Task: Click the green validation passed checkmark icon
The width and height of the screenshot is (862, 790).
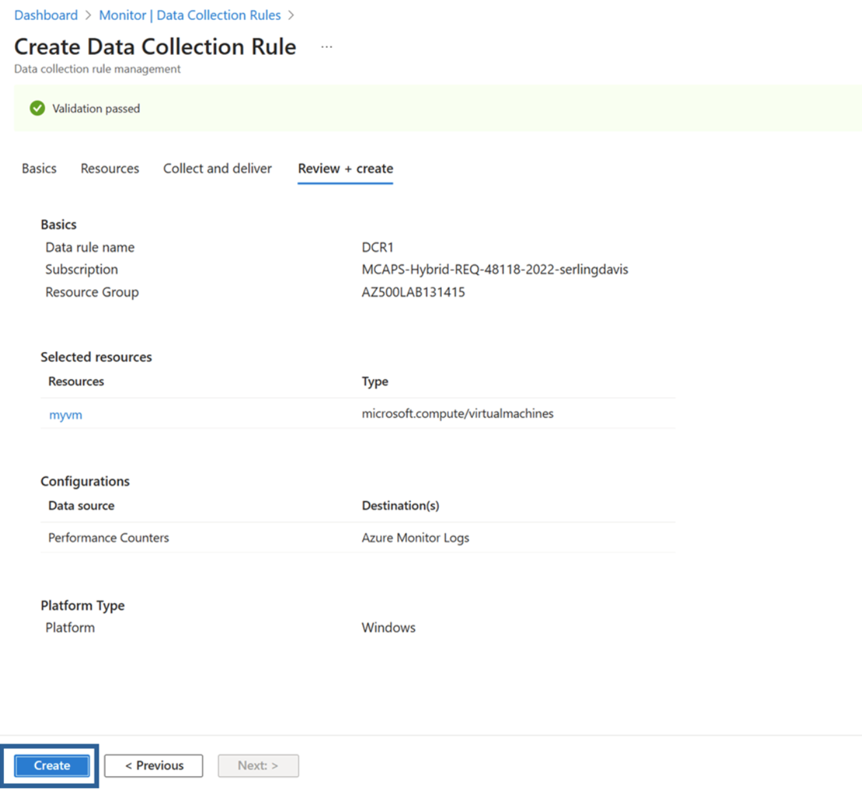Action: (38, 108)
